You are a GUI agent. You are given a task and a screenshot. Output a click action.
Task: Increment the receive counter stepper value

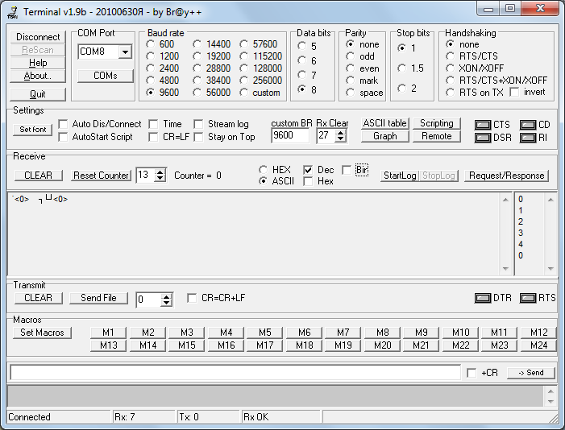160,172
